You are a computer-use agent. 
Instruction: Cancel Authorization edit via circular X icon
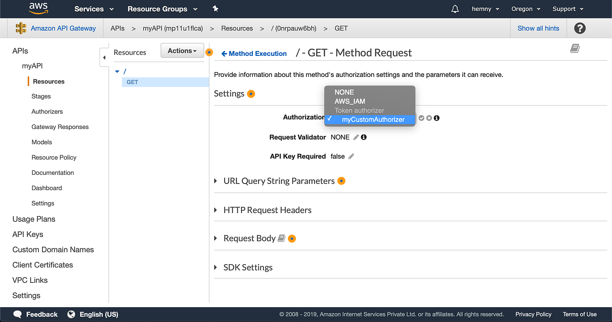428,118
